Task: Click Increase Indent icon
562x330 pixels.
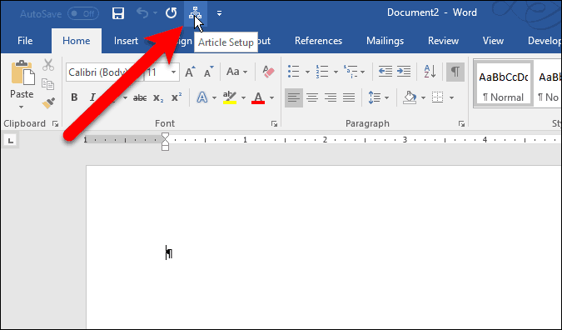Action: click(x=404, y=72)
